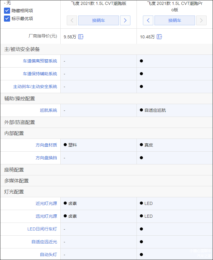Open the 车道保持辅助系统 link
Viewport: 213px width, 260px height.
click(x=40, y=74)
